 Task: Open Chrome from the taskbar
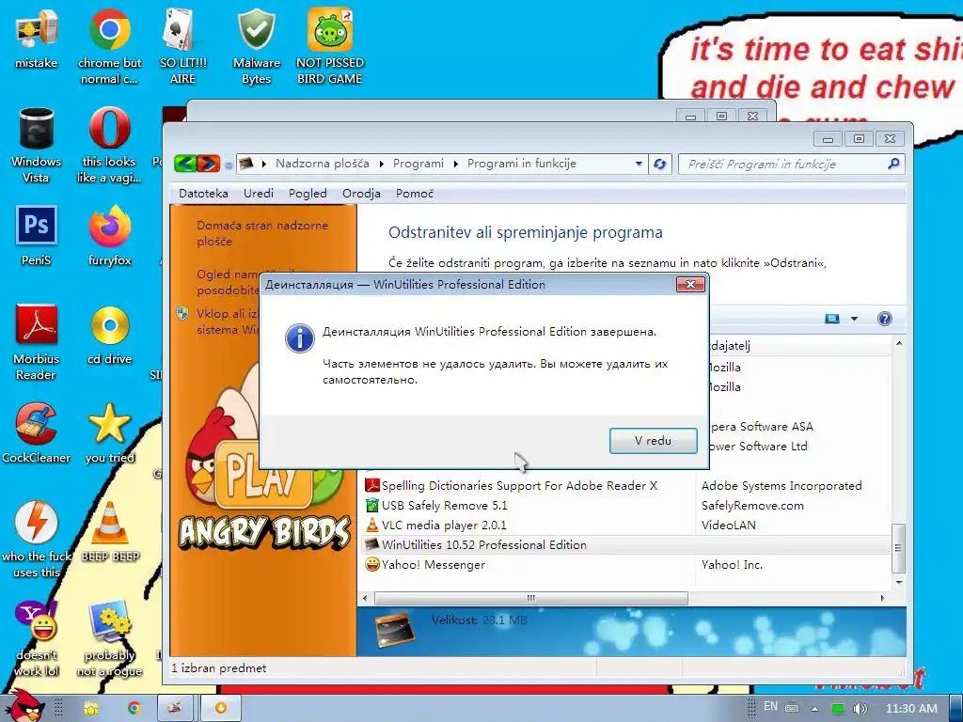click(134, 708)
